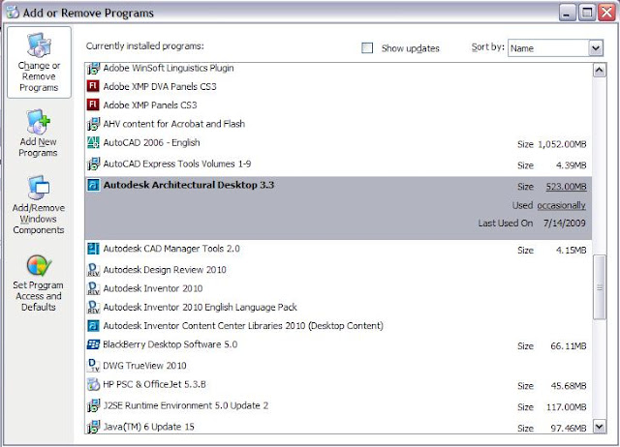Viewport: 620px width, 447px height.
Task: Open the Sort by dropdown arrow
Action: point(596,48)
